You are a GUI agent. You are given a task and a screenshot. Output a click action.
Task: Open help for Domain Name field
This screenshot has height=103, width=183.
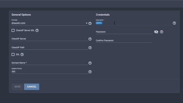90,63
